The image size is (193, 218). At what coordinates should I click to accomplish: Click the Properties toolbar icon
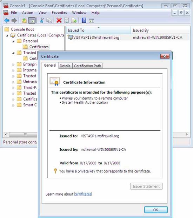(x=66, y=21)
